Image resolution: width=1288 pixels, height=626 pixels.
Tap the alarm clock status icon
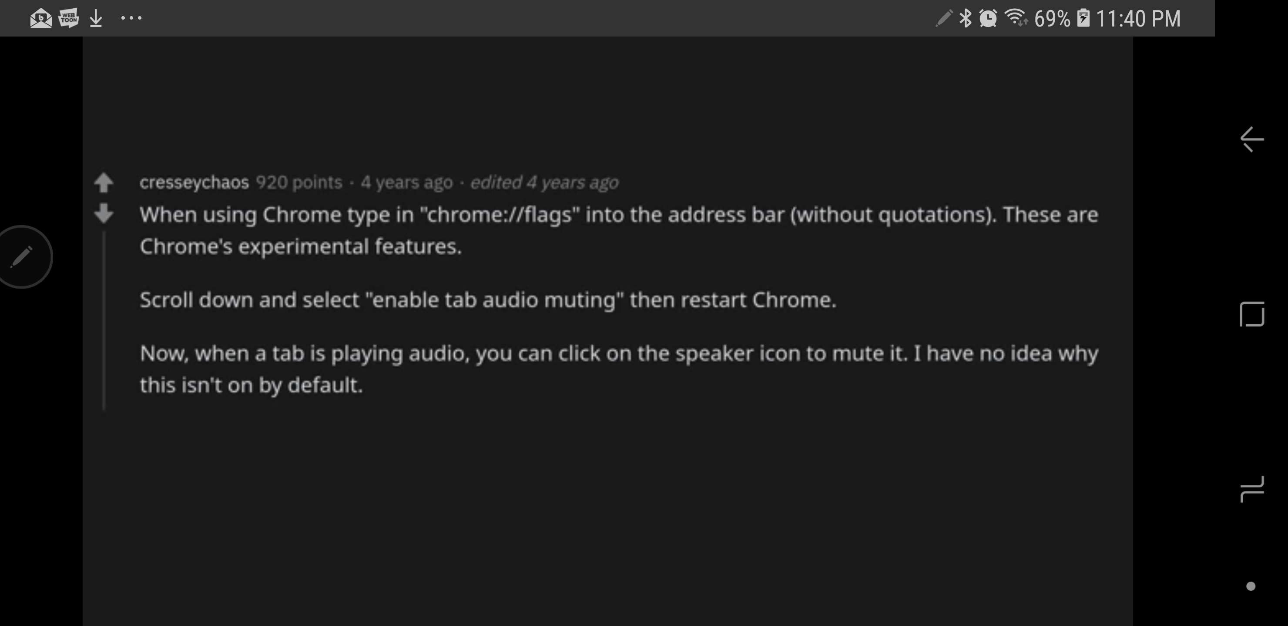pyautogui.click(x=988, y=19)
